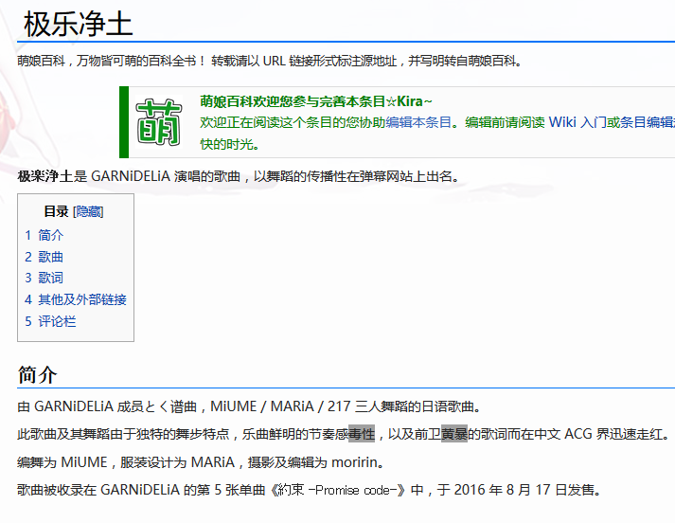Click the text MiUME / MARiA / 217
Image resolution: width=675 pixels, height=523 pixels.
(280, 406)
